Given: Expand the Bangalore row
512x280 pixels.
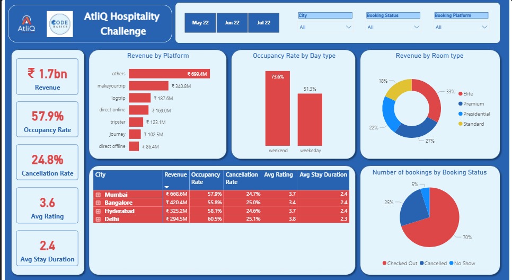Looking at the screenshot, I should pyautogui.click(x=98, y=203).
